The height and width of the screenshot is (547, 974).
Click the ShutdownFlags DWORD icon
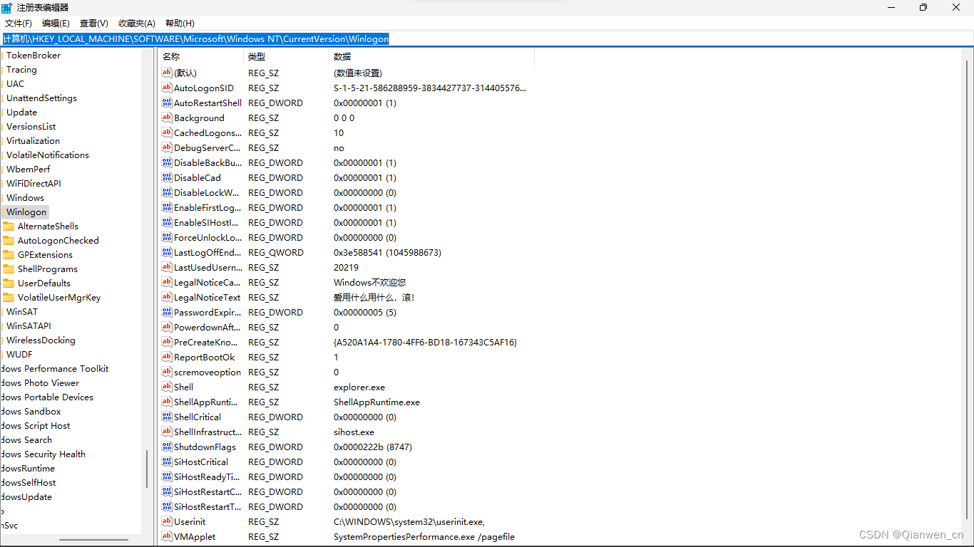point(167,447)
